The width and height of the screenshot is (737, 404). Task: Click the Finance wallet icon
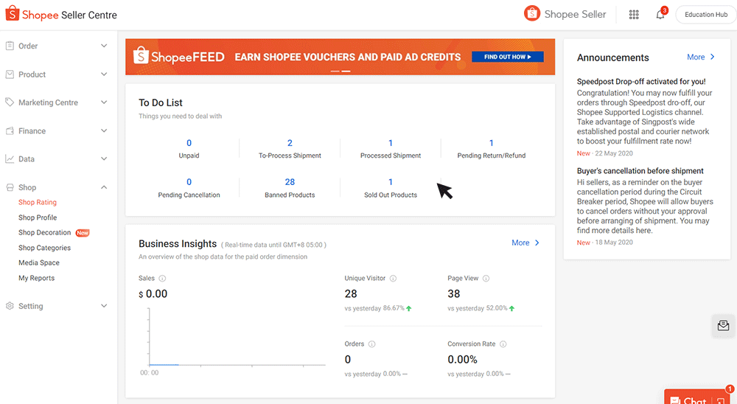point(10,130)
